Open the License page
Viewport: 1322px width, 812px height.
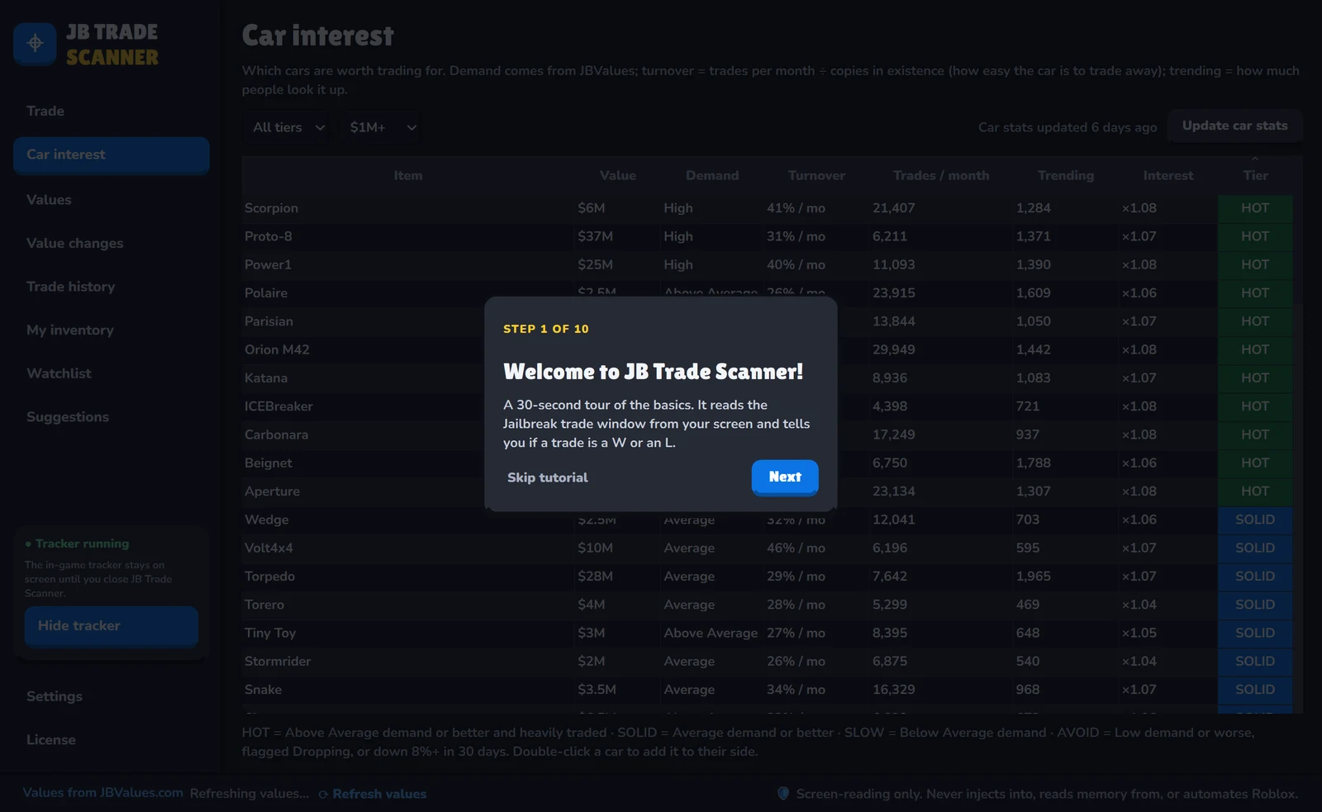[112, 740]
